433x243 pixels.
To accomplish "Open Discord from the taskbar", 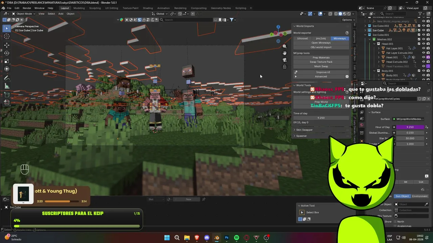I will pyautogui.click(x=207, y=238).
